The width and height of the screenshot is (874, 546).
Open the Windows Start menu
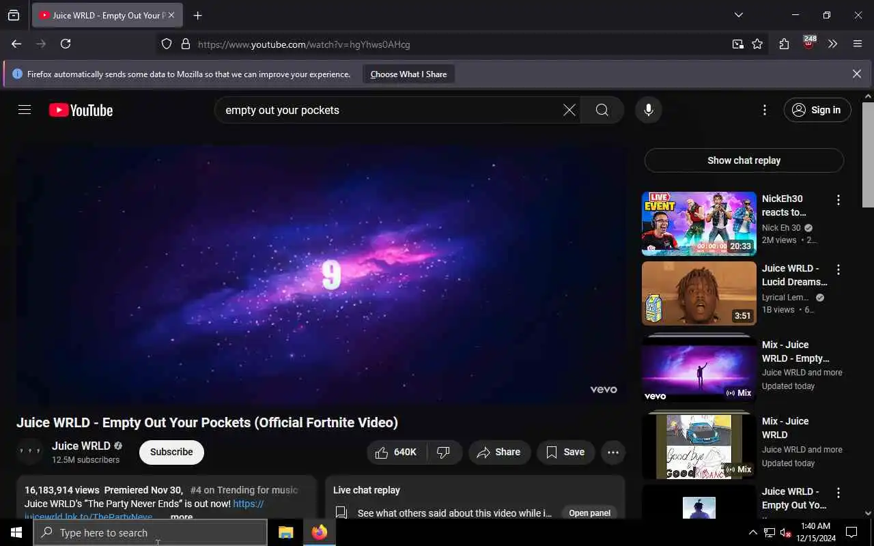16,532
